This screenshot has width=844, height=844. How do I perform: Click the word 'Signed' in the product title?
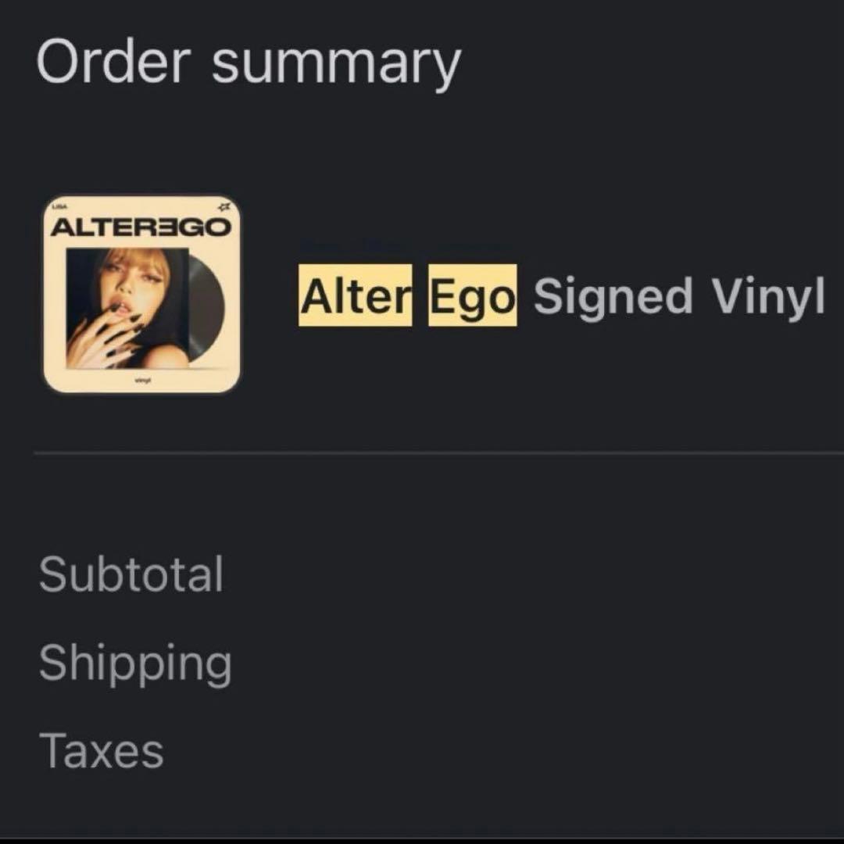coord(613,297)
